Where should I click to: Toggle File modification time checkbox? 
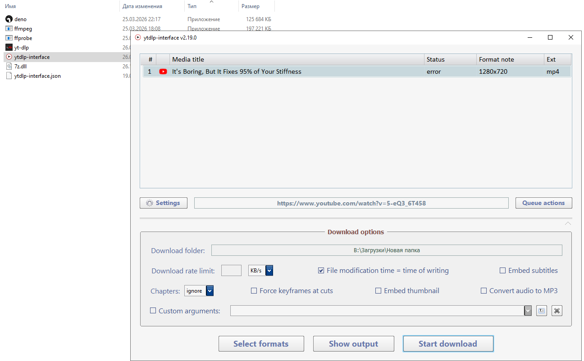[x=321, y=271]
